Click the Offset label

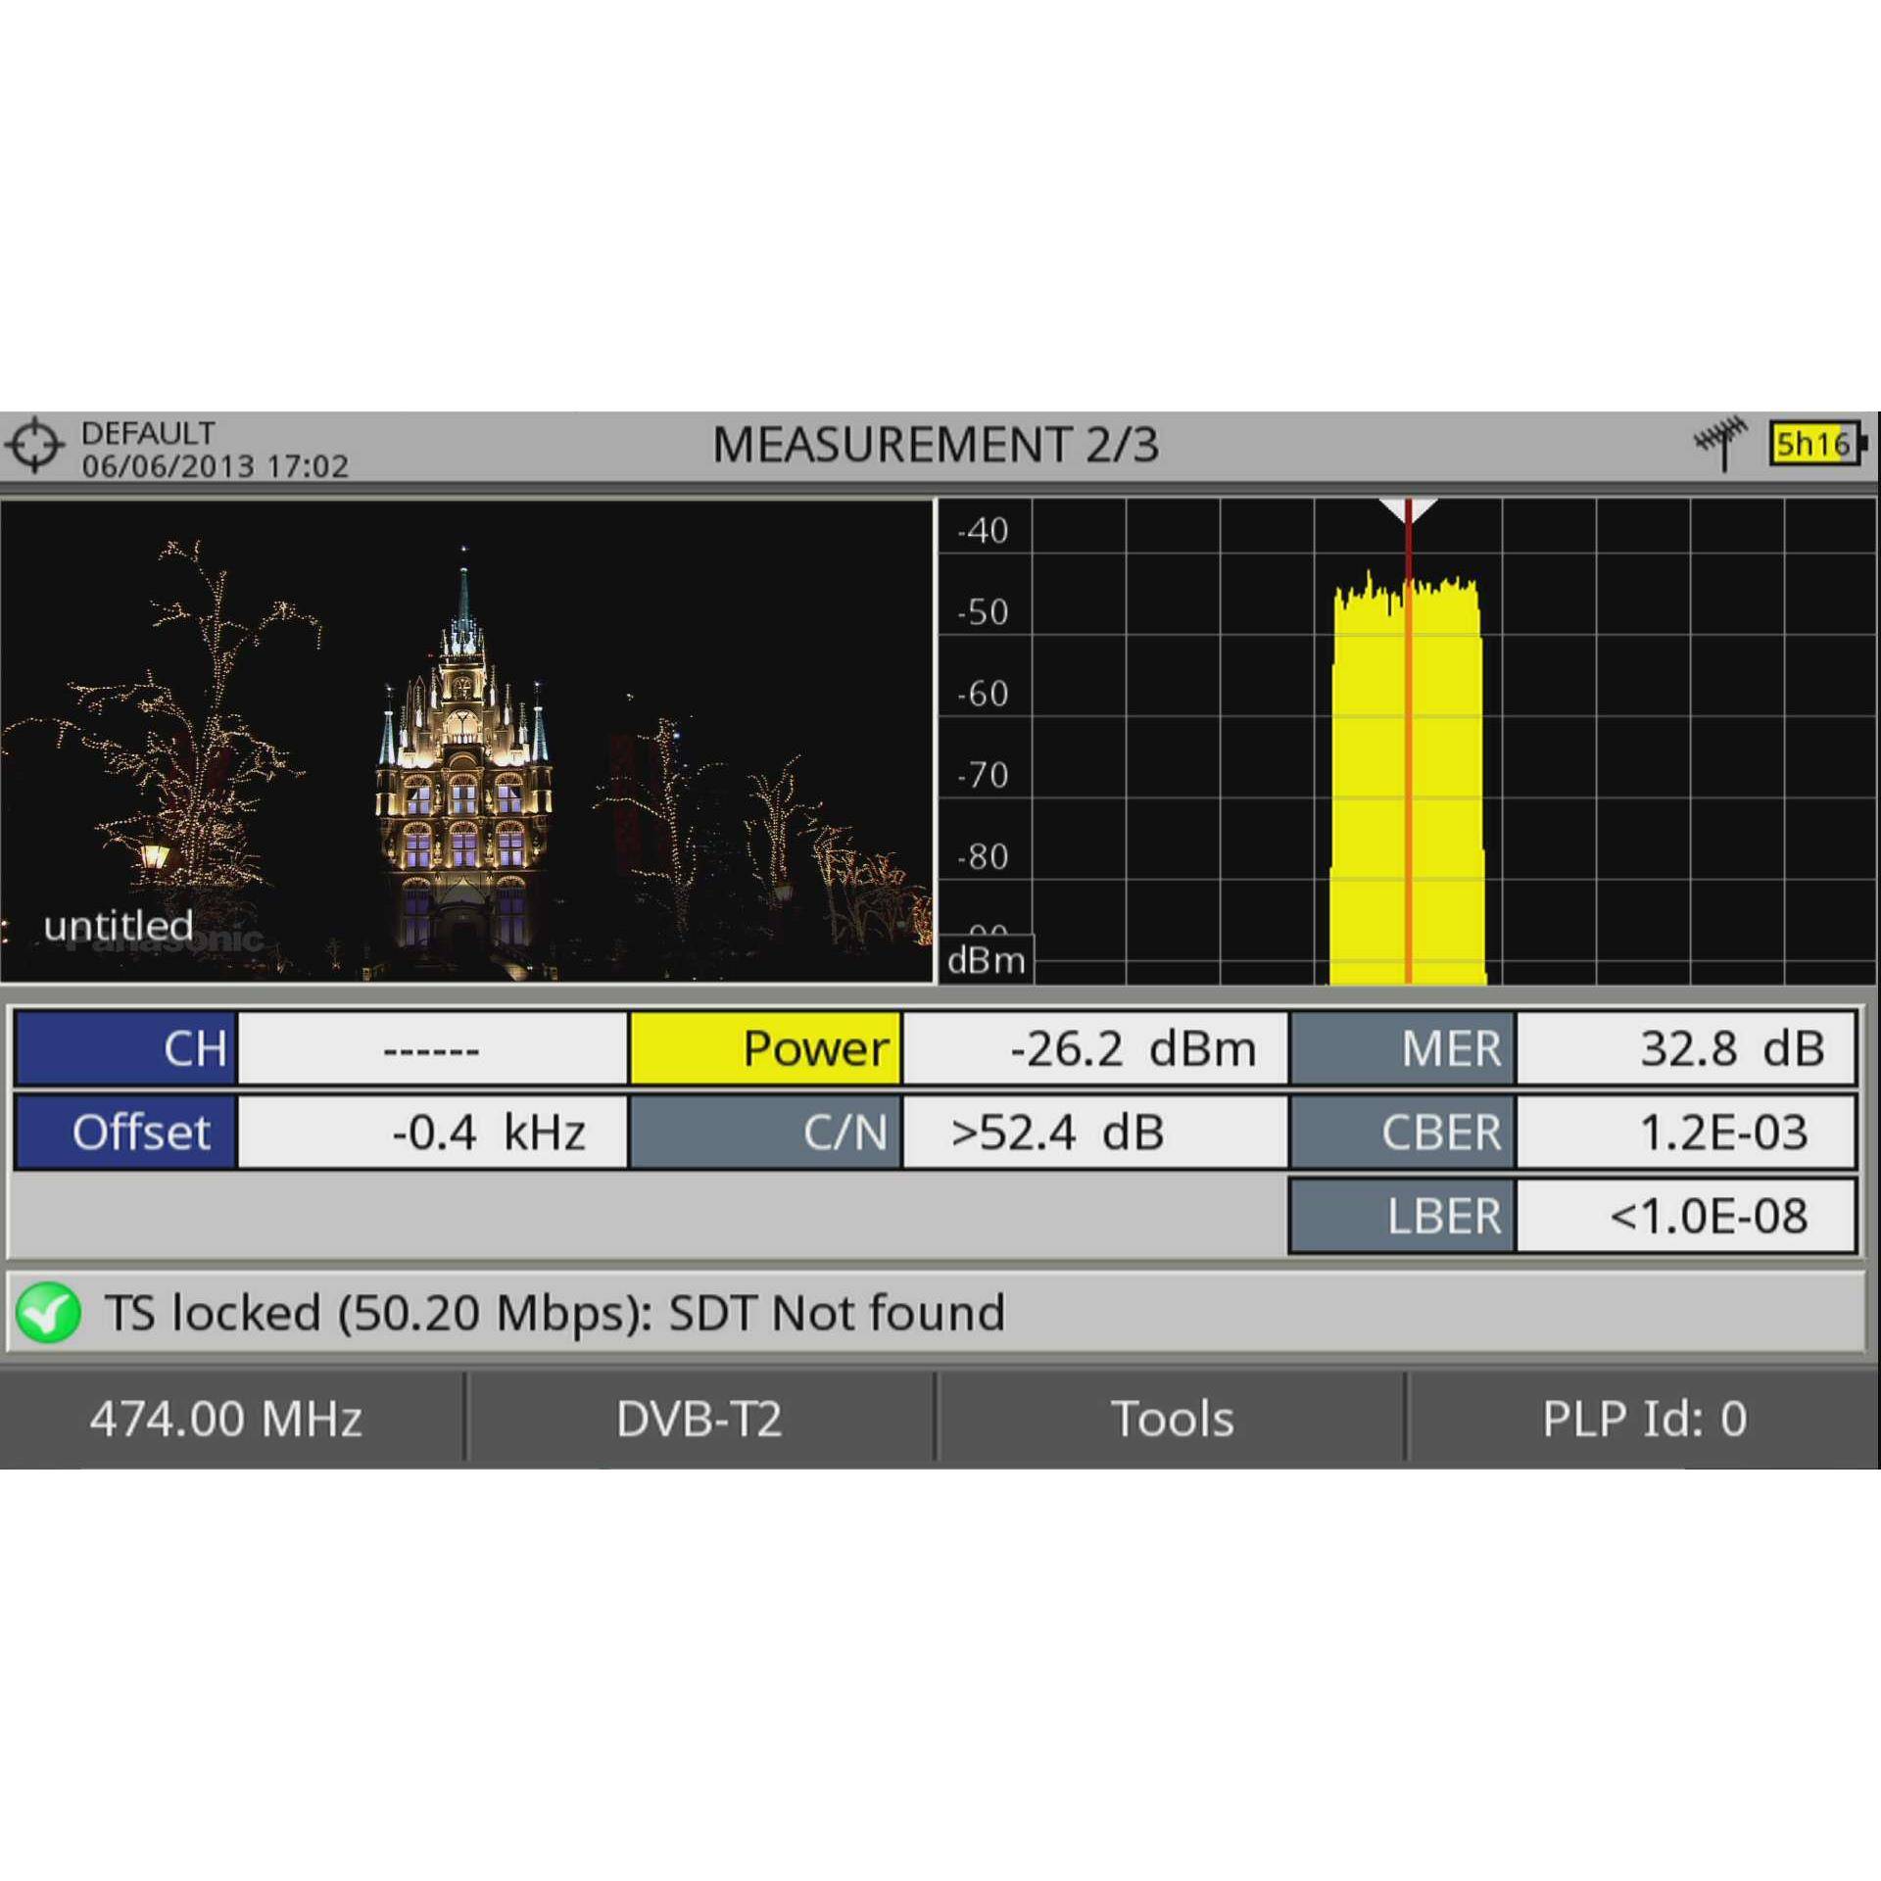pyautogui.click(x=126, y=1133)
